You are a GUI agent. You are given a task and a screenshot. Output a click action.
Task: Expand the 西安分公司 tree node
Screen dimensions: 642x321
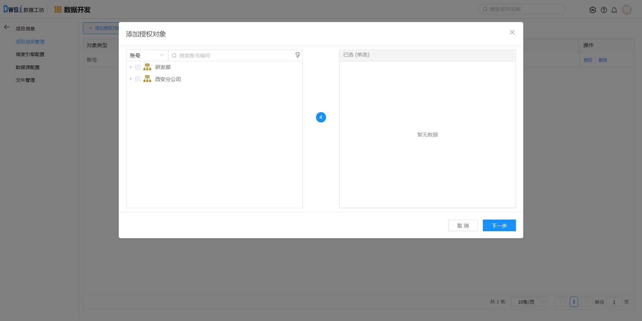coord(131,79)
